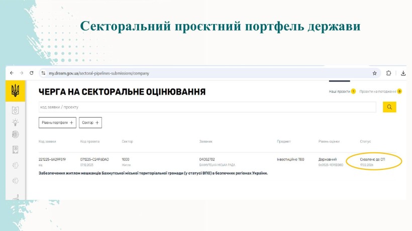
Task: Focus the 'код заявки / проєкту' search field
Action: pos(208,107)
